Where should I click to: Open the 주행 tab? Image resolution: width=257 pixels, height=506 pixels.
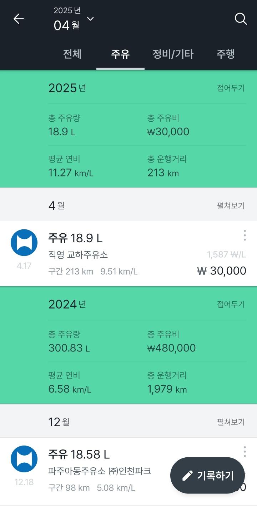coord(226,54)
